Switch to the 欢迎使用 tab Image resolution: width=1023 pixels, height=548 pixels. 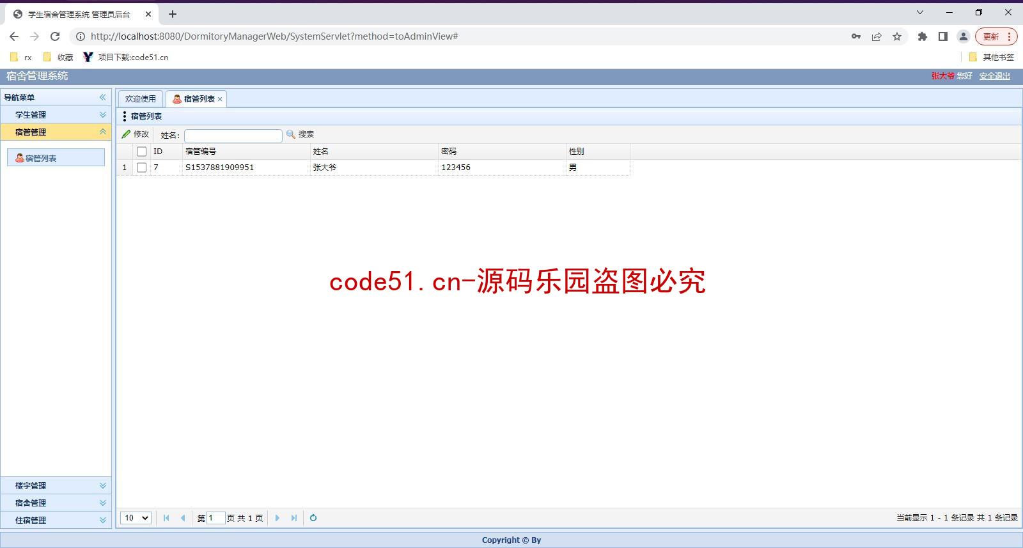point(141,98)
